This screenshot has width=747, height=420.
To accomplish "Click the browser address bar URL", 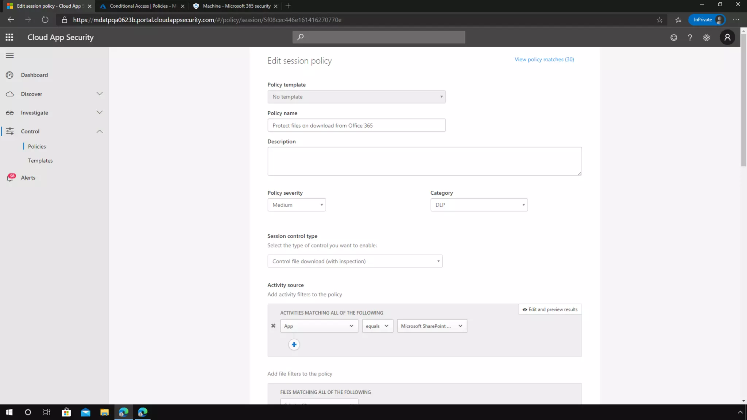I will tap(207, 20).
